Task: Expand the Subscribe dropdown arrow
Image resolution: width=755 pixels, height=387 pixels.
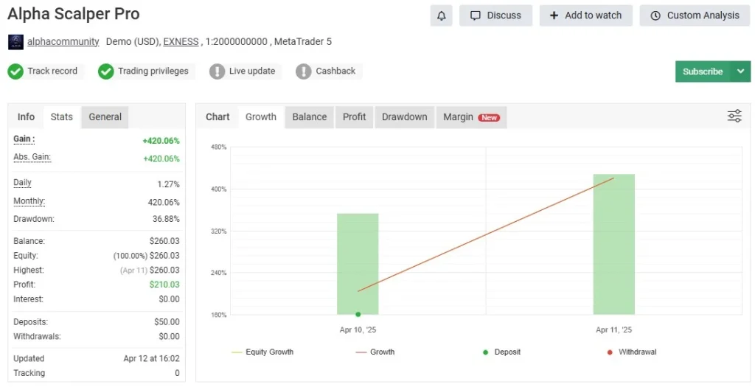Action: tap(740, 72)
